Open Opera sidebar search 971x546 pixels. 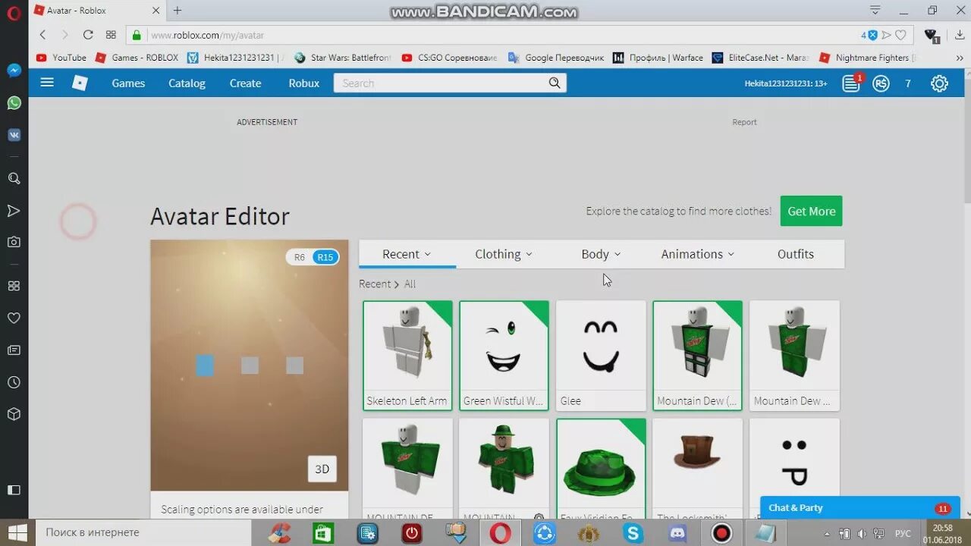point(14,178)
